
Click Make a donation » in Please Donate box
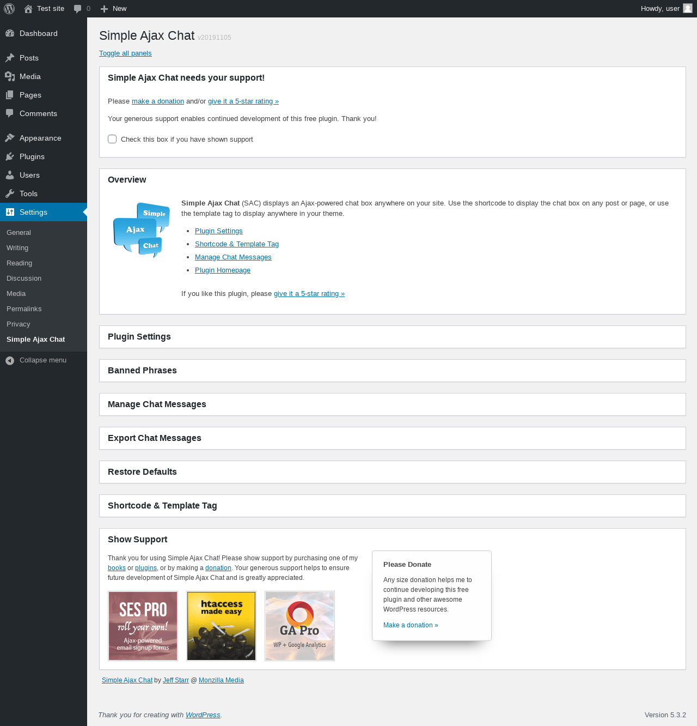(x=411, y=625)
